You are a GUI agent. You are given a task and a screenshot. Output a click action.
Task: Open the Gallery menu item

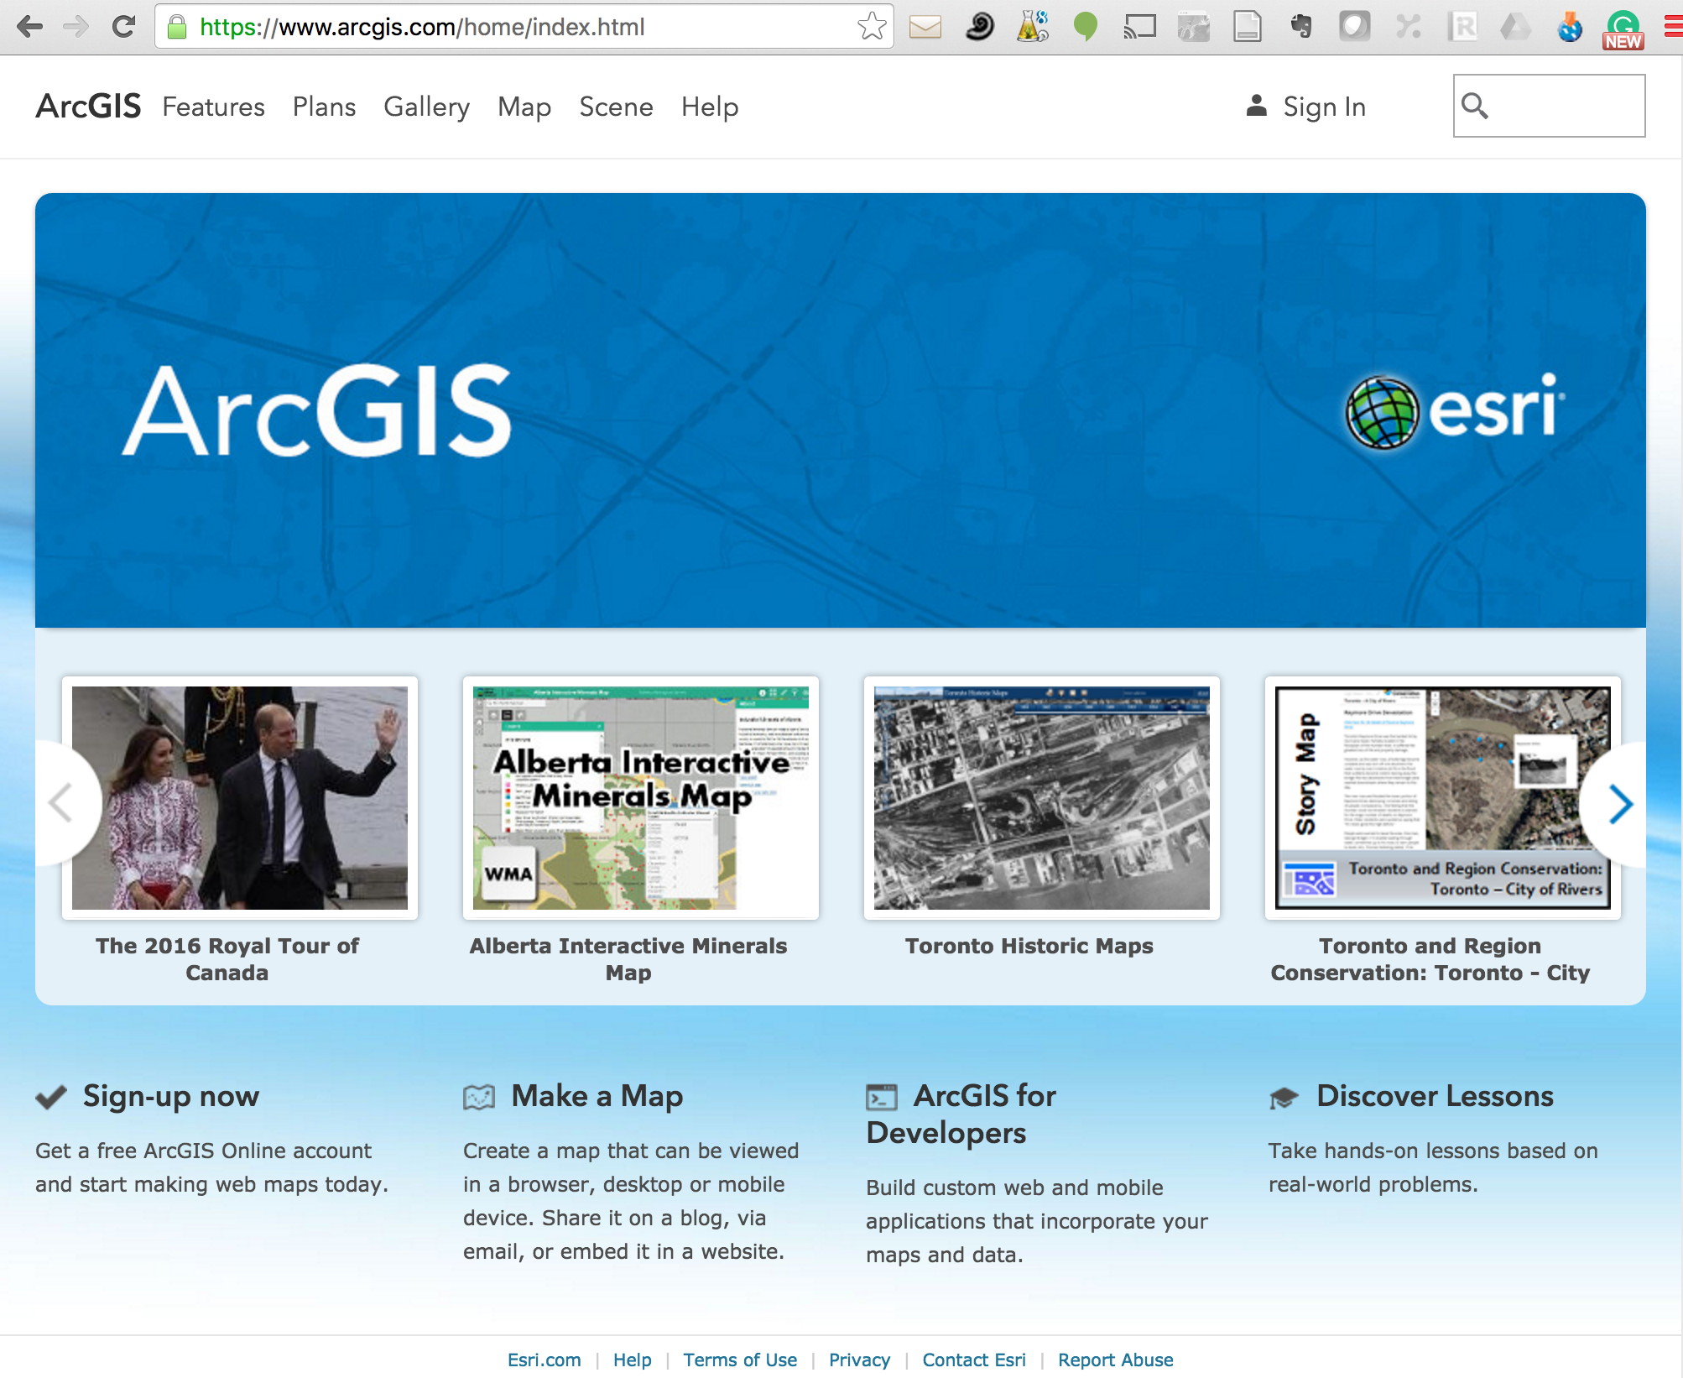point(426,107)
